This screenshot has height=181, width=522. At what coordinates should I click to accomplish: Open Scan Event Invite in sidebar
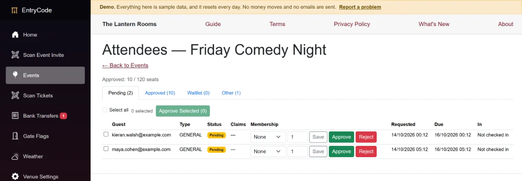pyautogui.click(x=45, y=55)
